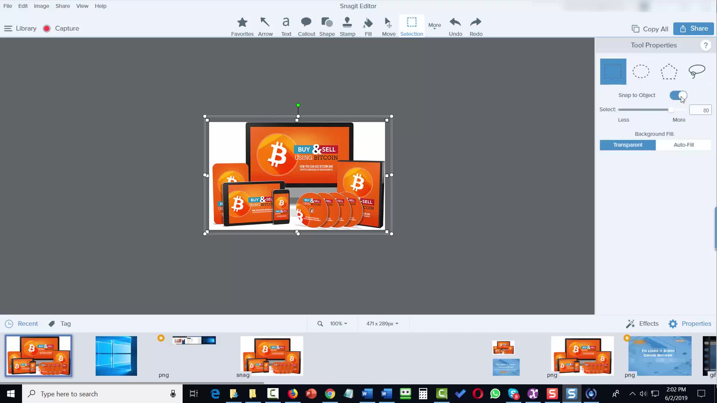Choose elliptical selection shape
Screen dimensions: 717x403
click(641, 71)
